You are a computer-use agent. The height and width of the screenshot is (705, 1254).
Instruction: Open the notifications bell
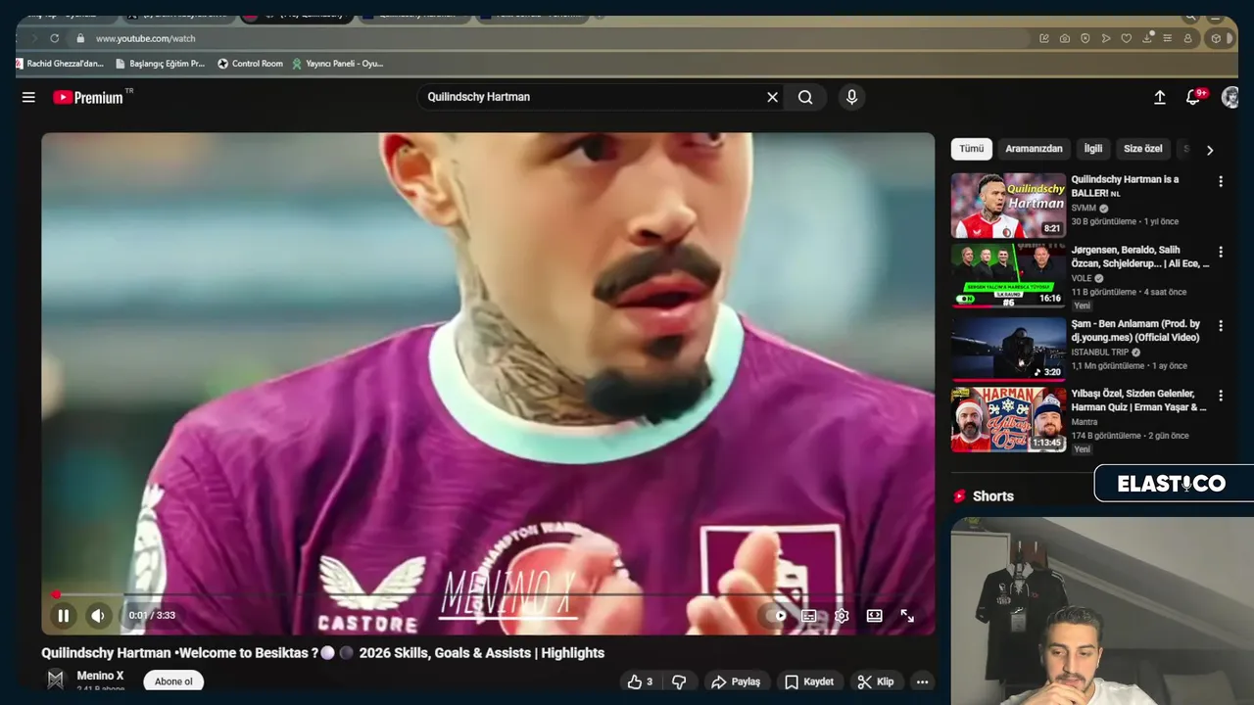pos(1193,97)
